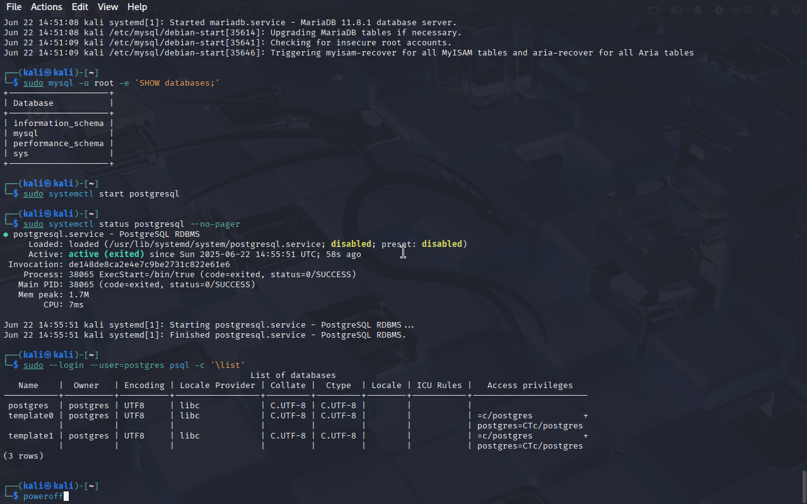
Task: Open the View menu
Action: (x=108, y=7)
